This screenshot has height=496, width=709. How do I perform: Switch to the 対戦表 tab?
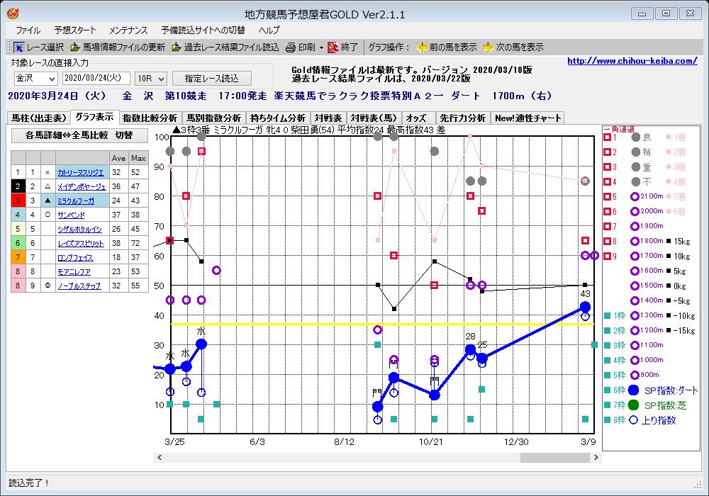tap(328, 118)
